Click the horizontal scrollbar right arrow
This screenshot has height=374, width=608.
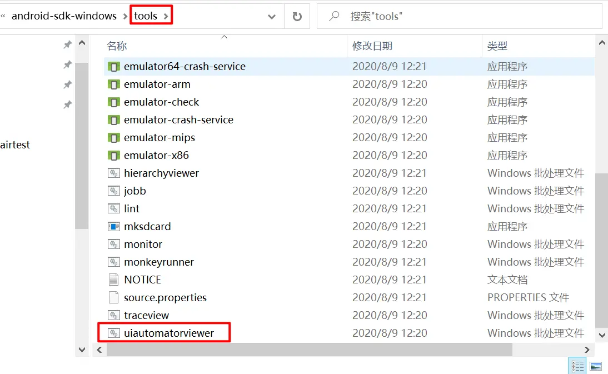click(x=587, y=350)
